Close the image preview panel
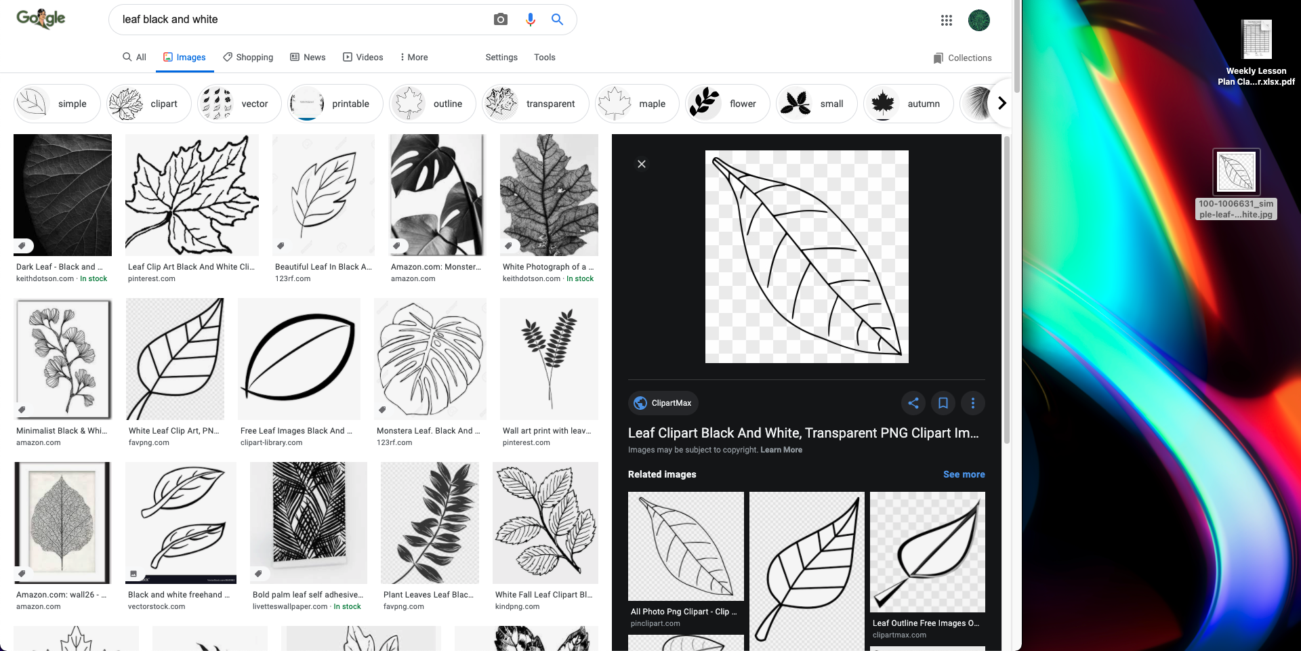Image resolution: width=1301 pixels, height=651 pixels. click(x=642, y=164)
